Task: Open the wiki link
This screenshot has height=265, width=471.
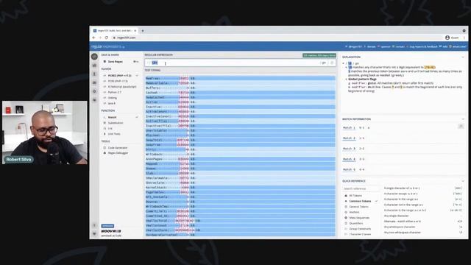Action: (444, 46)
